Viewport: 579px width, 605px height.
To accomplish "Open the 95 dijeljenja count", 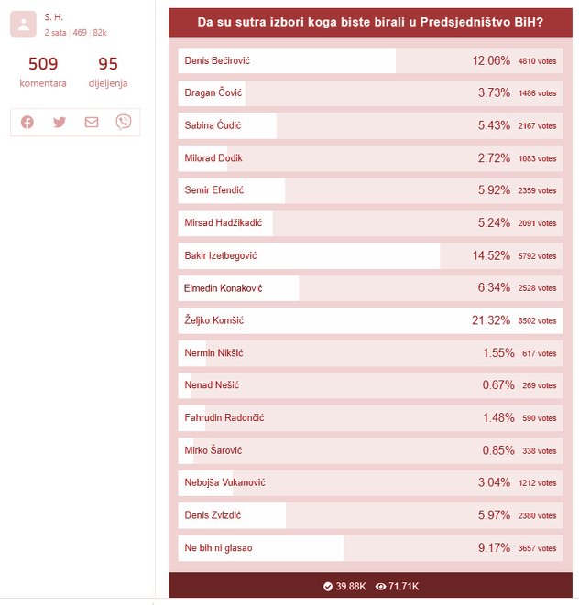I will pos(108,71).
